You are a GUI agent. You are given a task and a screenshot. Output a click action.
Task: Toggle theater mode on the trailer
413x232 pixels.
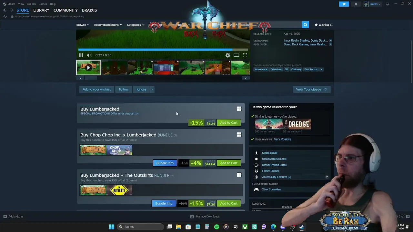click(236, 55)
